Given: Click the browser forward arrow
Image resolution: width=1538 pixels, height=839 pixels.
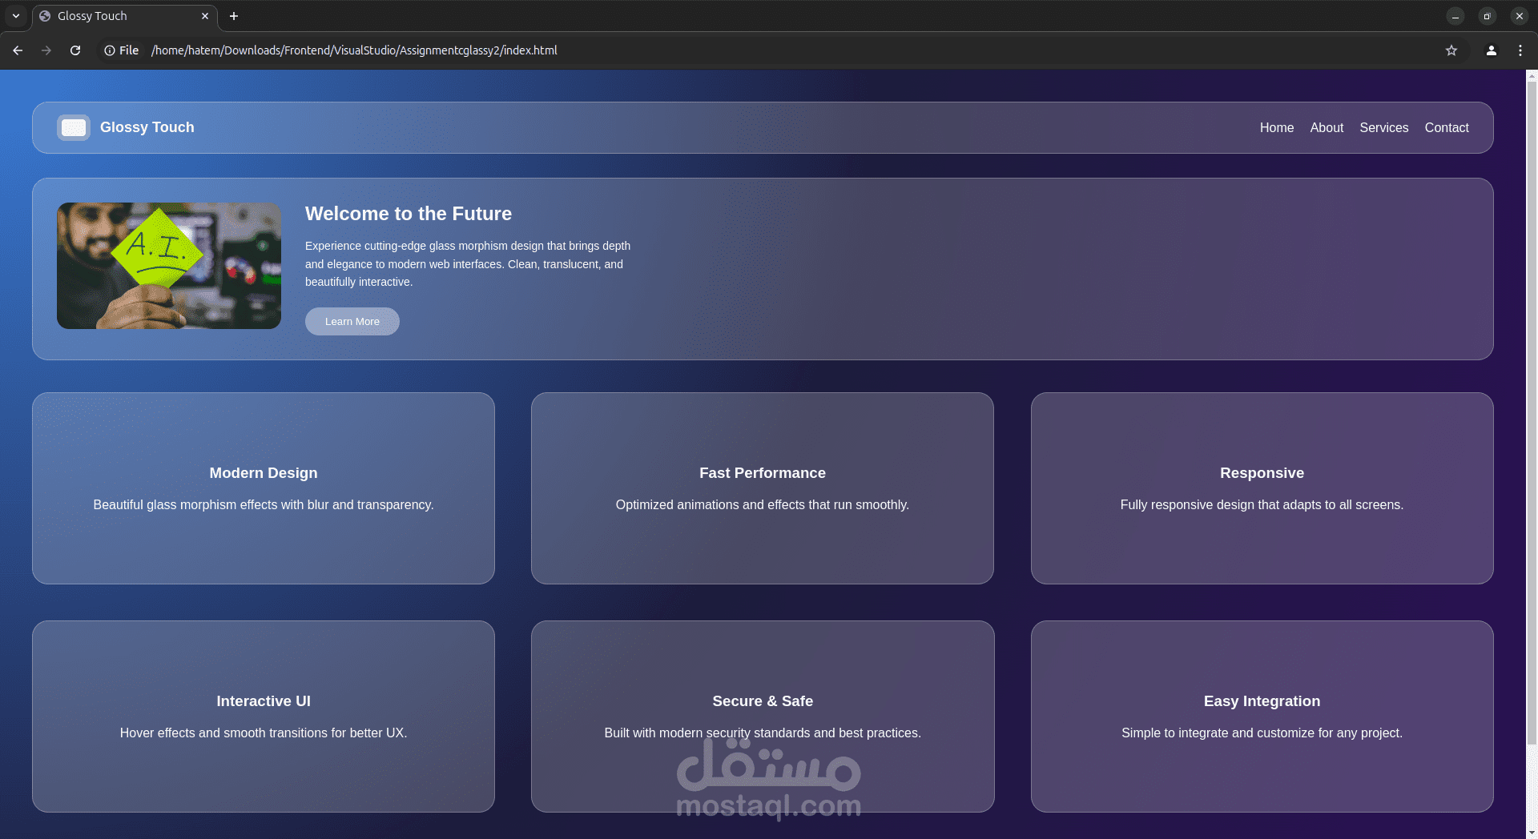Looking at the screenshot, I should [x=46, y=50].
